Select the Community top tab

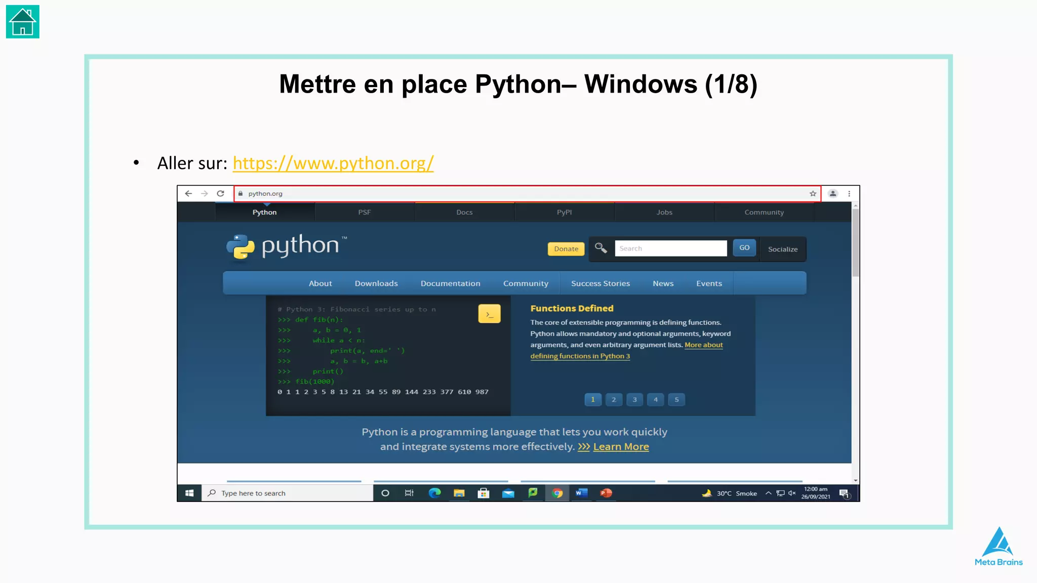coord(764,212)
